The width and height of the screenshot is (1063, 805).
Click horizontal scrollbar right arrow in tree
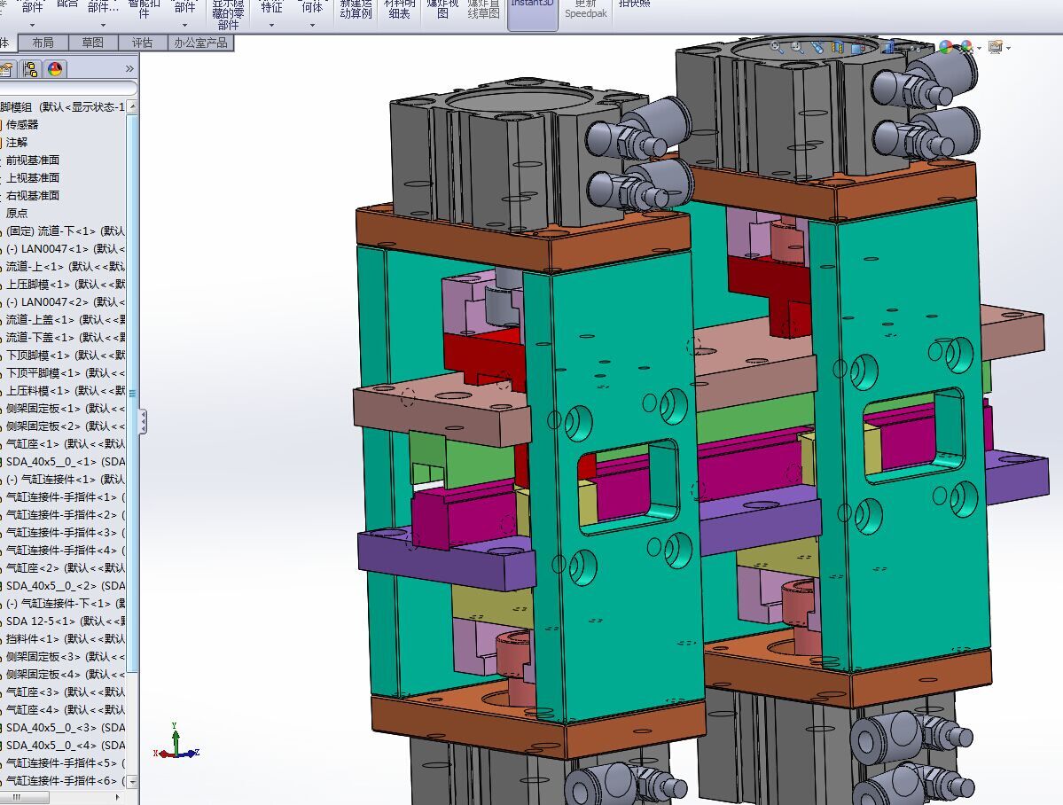(118, 797)
